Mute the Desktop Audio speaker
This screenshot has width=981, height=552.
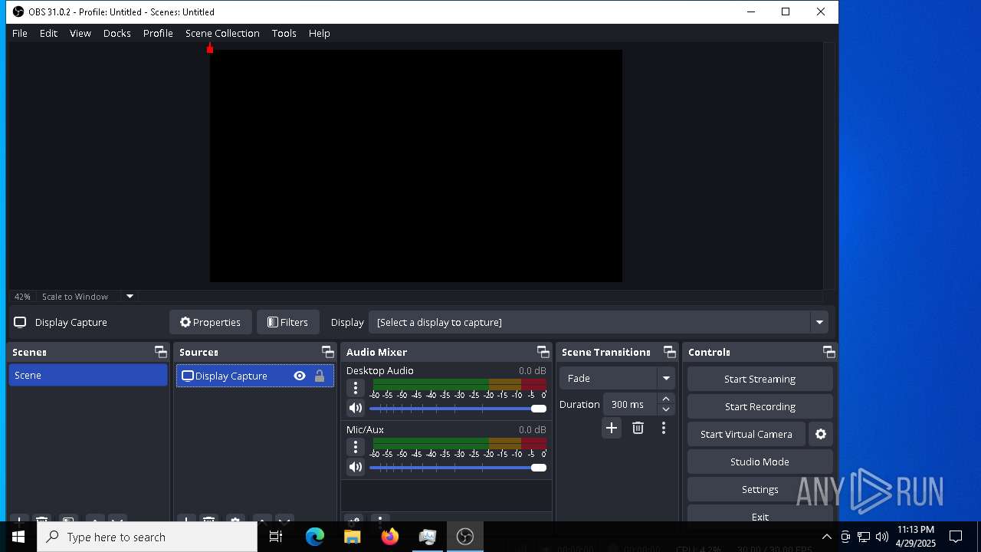[356, 408]
